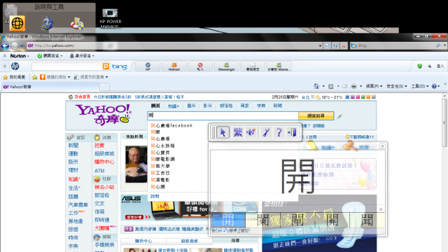The width and height of the screenshot is (448, 252).
Task: Open the 網頁(P) menu
Action: [x=374, y=86]
